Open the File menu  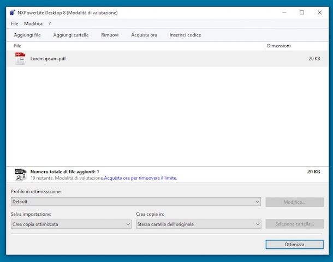[x=14, y=23]
